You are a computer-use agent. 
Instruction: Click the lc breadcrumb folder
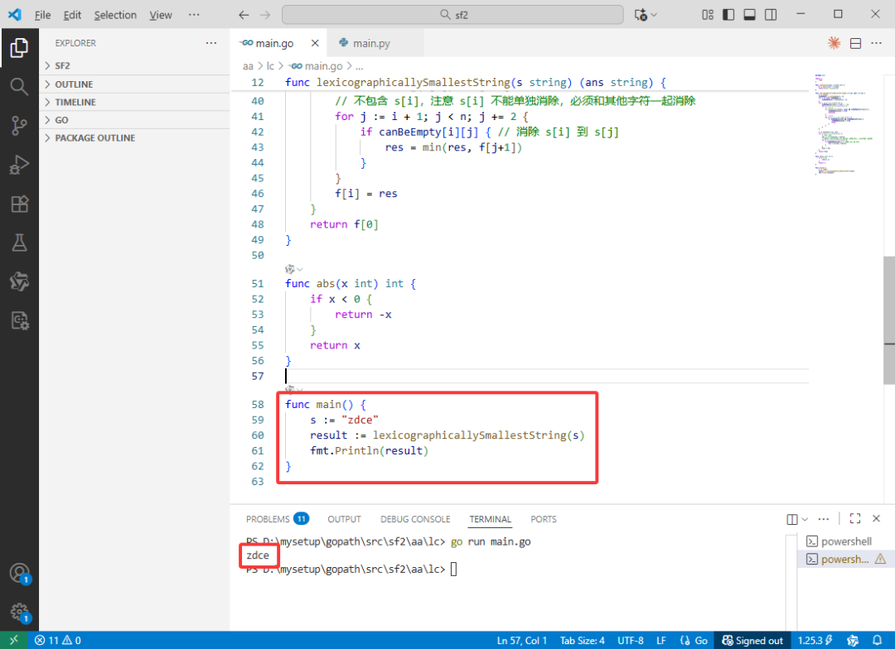pos(270,66)
